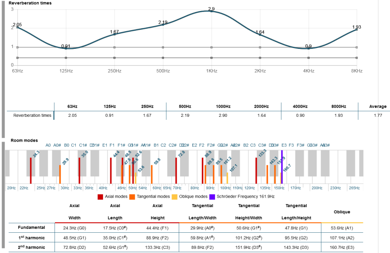The width and height of the screenshot is (390, 253).
Task: Select the 2.19 data point at 500Hz
Action: click(x=163, y=24)
